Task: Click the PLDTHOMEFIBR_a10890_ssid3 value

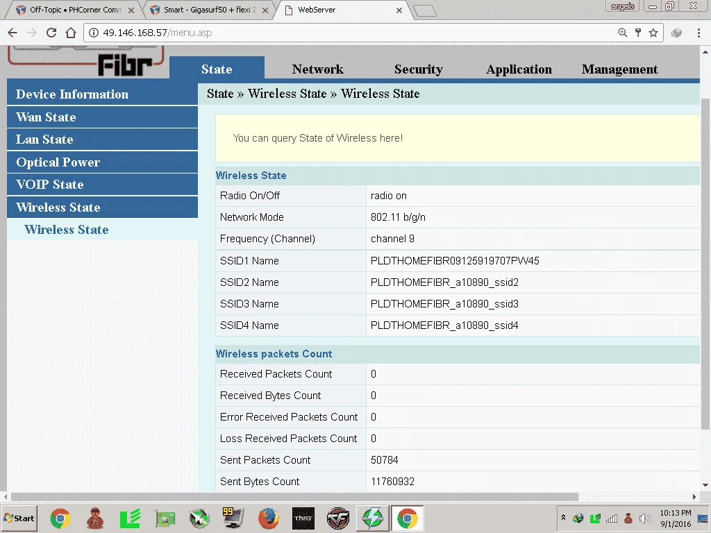Action: tap(444, 304)
